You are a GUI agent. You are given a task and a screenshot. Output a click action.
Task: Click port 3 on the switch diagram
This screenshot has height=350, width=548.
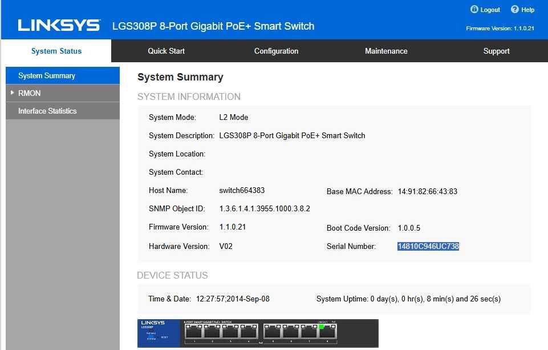(230, 332)
